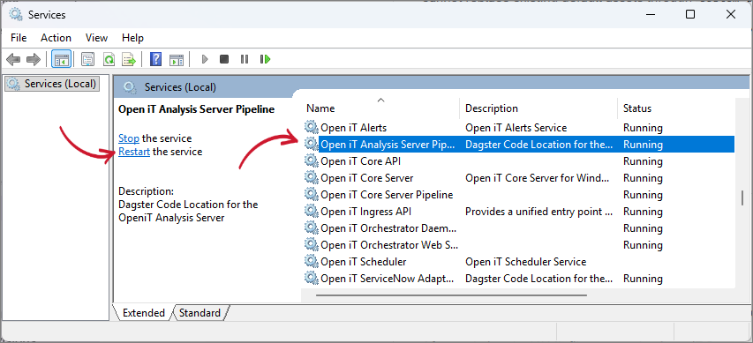Select Open iT Scheduler service
The height and width of the screenshot is (343, 753).
(519, 262)
